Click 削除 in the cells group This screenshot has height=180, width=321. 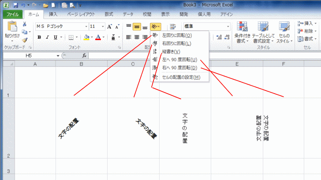307,31
